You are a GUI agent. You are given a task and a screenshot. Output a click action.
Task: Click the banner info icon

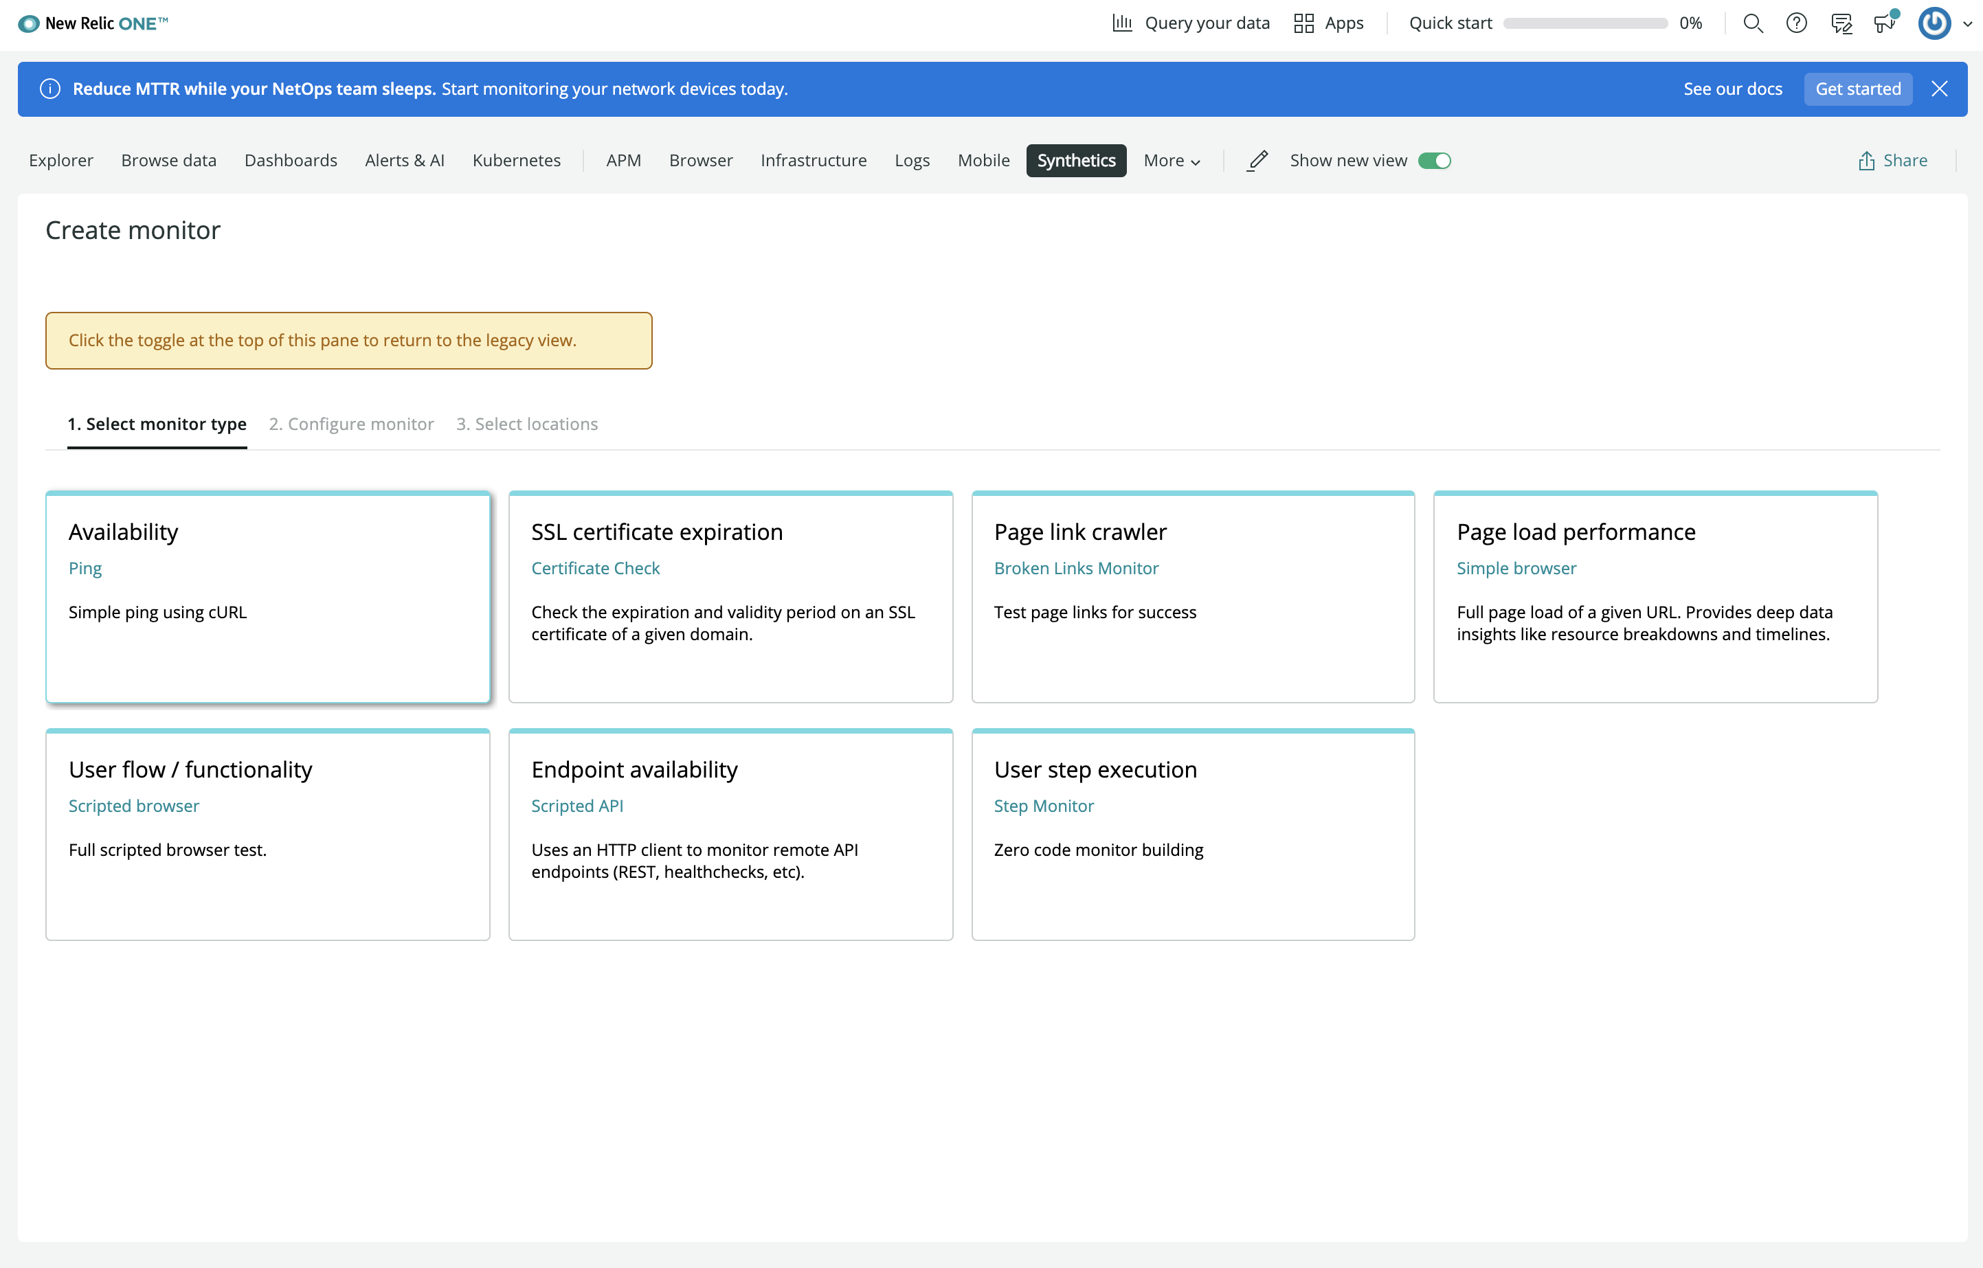[50, 89]
